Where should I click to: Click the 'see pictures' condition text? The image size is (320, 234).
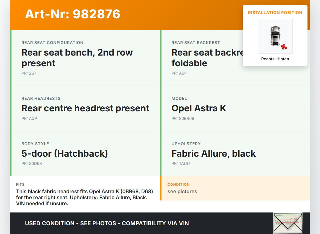click(x=182, y=191)
